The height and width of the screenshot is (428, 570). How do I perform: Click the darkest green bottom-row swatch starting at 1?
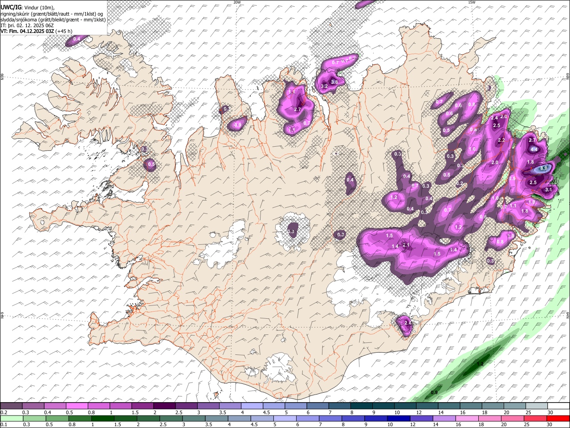pos(102,419)
